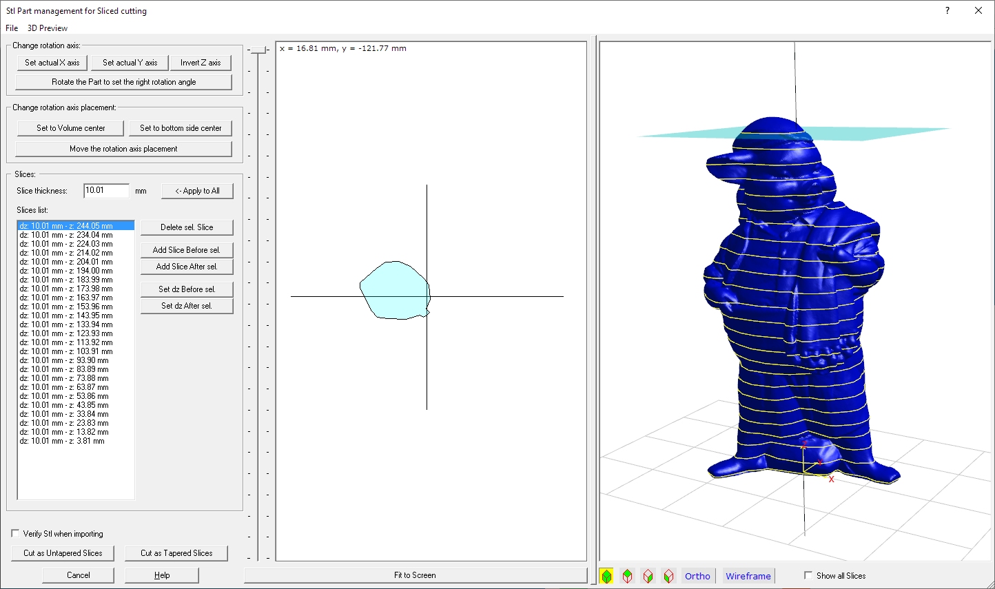Image resolution: width=995 pixels, height=589 pixels.
Task: Click Cut as Tapered Slices button
Action: point(176,553)
